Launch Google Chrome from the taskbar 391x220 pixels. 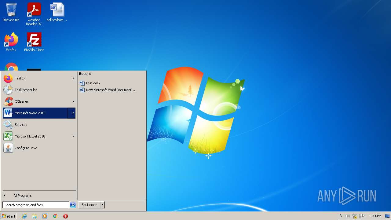click(x=55, y=216)
